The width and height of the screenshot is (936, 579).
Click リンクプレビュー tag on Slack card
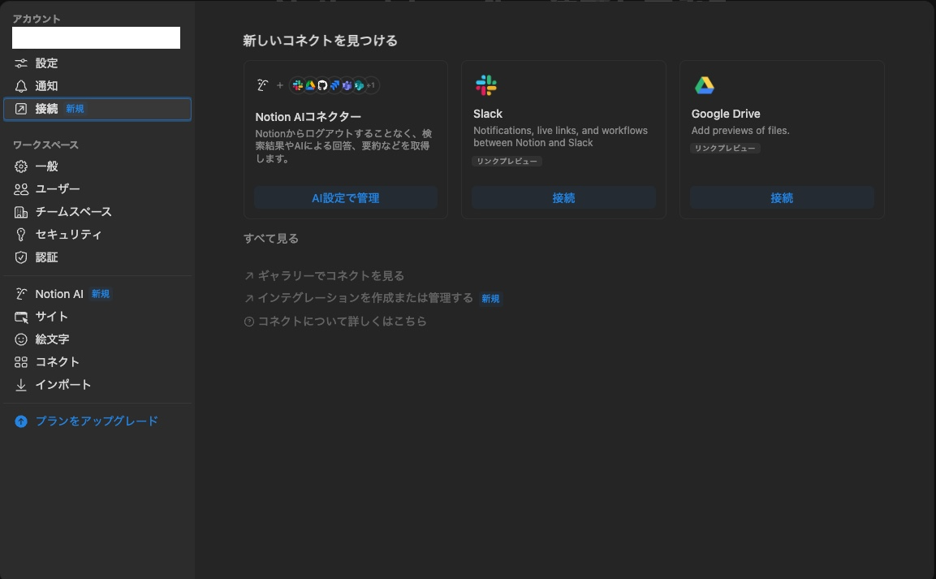click(507, 161)
